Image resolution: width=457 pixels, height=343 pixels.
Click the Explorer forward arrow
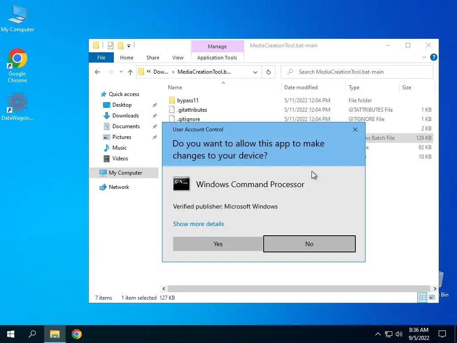(x=111, y=72)
